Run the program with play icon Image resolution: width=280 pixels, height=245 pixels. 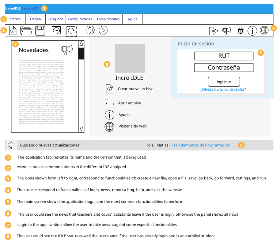(103, 30)
